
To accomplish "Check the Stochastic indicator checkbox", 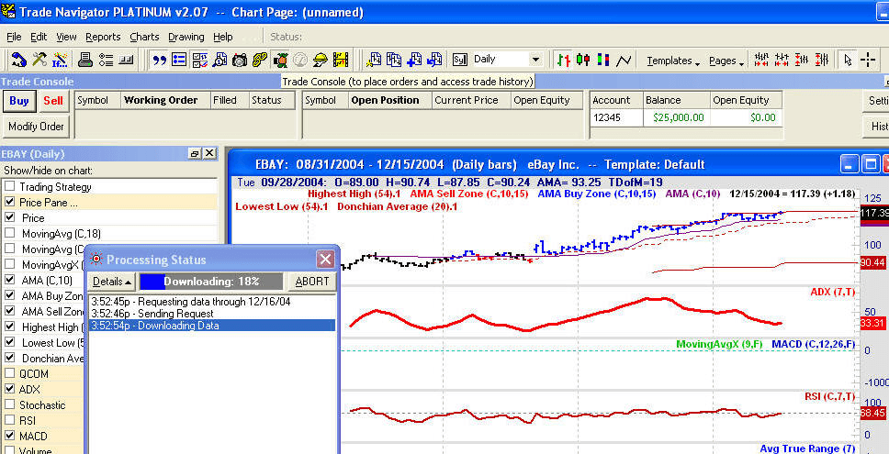I will pos(10,404).
